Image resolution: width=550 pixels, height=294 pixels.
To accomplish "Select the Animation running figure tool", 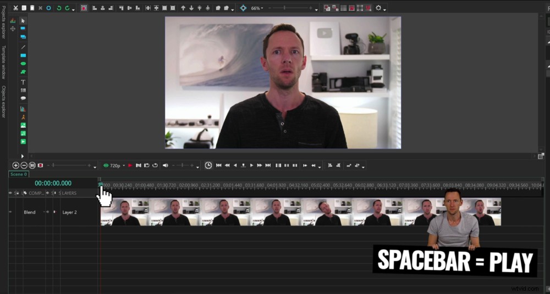I will click(x=23, y=117).
